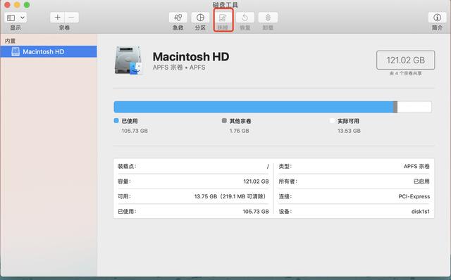Click the Erase (抹掉) toolbar icon

coord(223,18)
